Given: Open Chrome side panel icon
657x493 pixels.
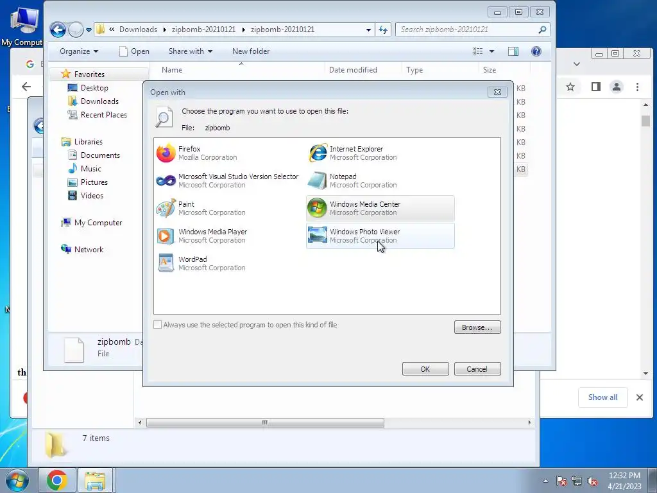Looking at the screenshot, I should tap(596, 87).
